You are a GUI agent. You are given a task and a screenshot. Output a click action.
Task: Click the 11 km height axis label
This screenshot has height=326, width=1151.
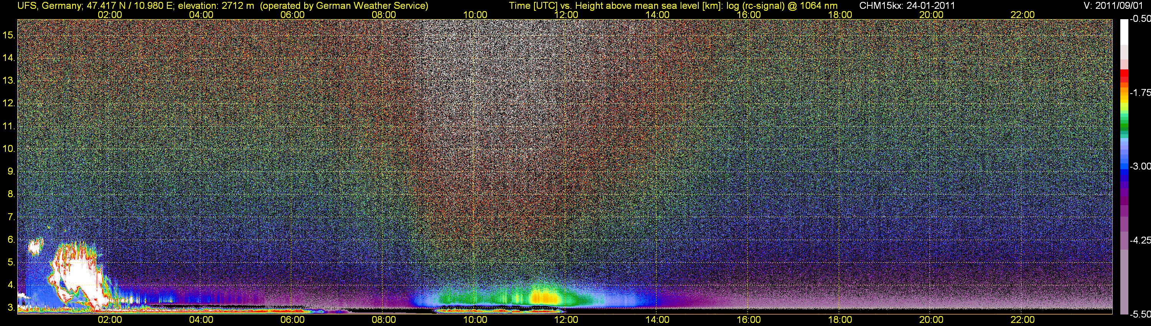9,127
